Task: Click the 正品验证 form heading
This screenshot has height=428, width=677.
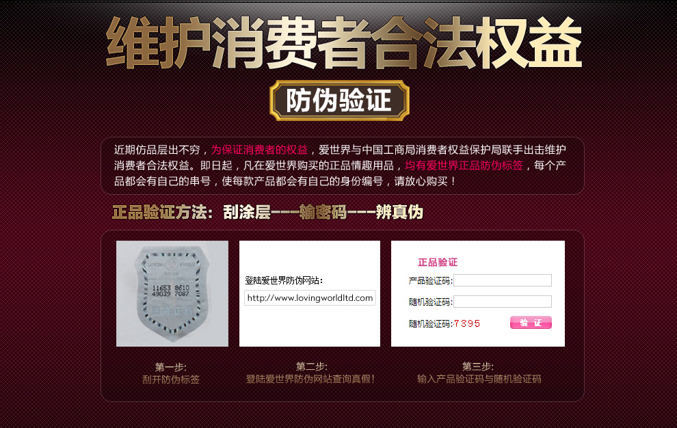Action: coord(438,262)
